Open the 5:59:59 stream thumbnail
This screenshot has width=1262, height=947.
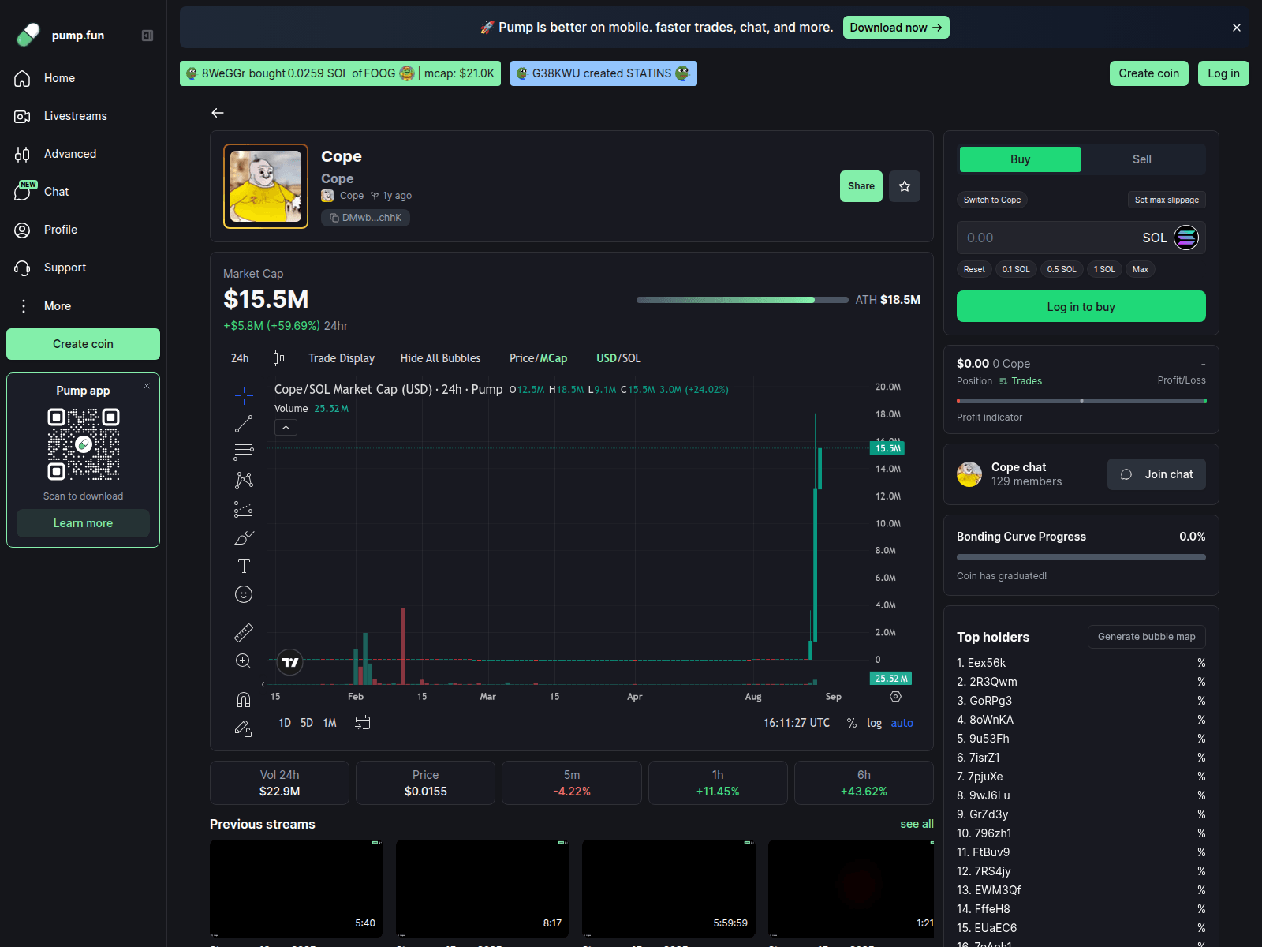669,889
